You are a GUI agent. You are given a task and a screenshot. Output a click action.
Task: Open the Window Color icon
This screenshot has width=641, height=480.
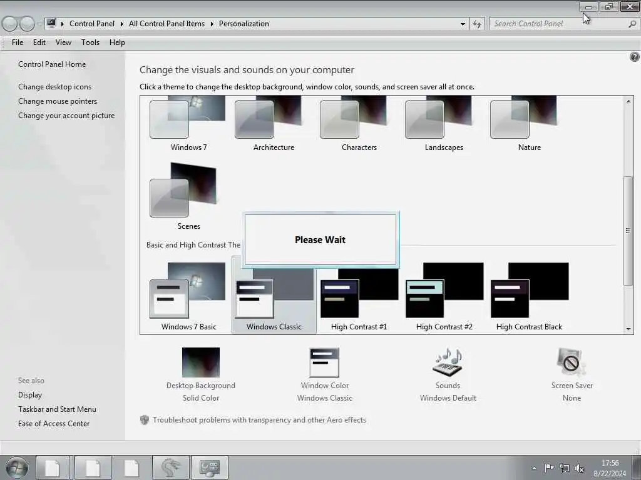pyautogui.click(x=324, y=362)
